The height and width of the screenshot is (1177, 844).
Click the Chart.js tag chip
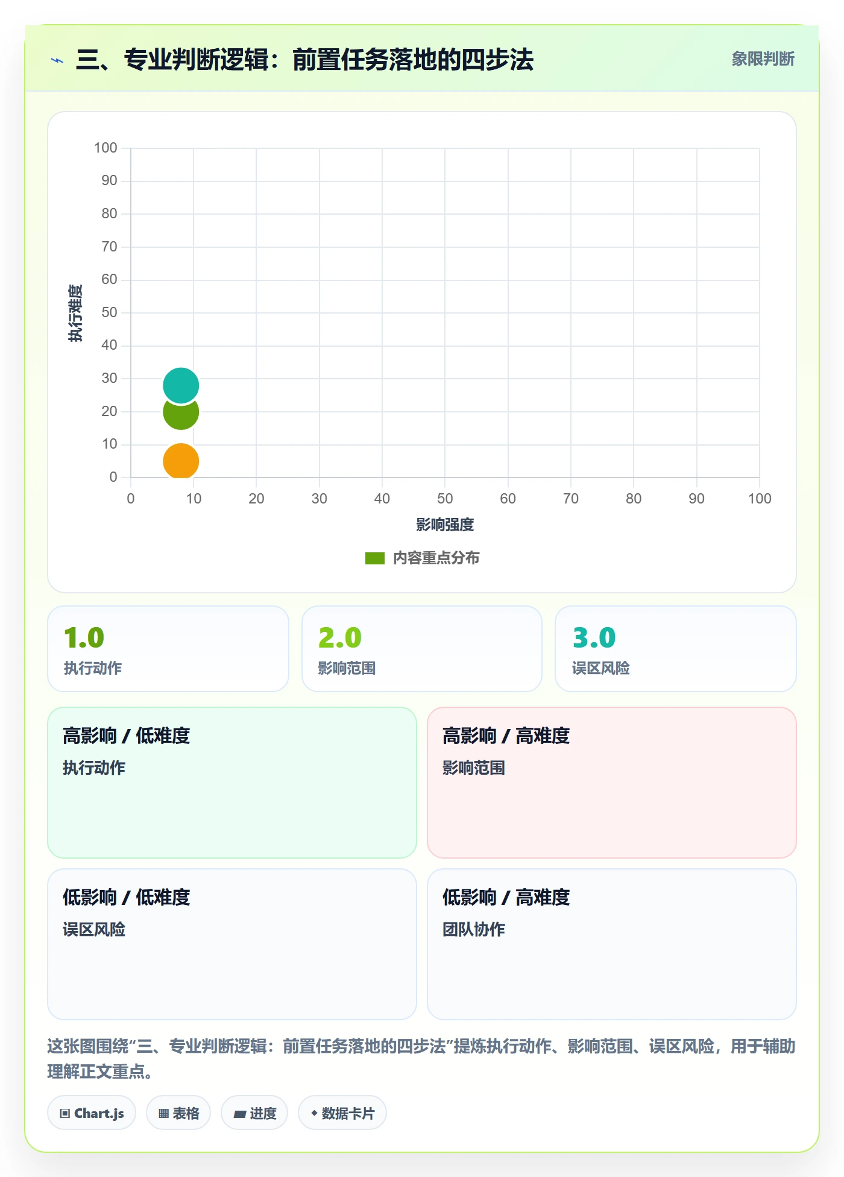click(92, 1113)
